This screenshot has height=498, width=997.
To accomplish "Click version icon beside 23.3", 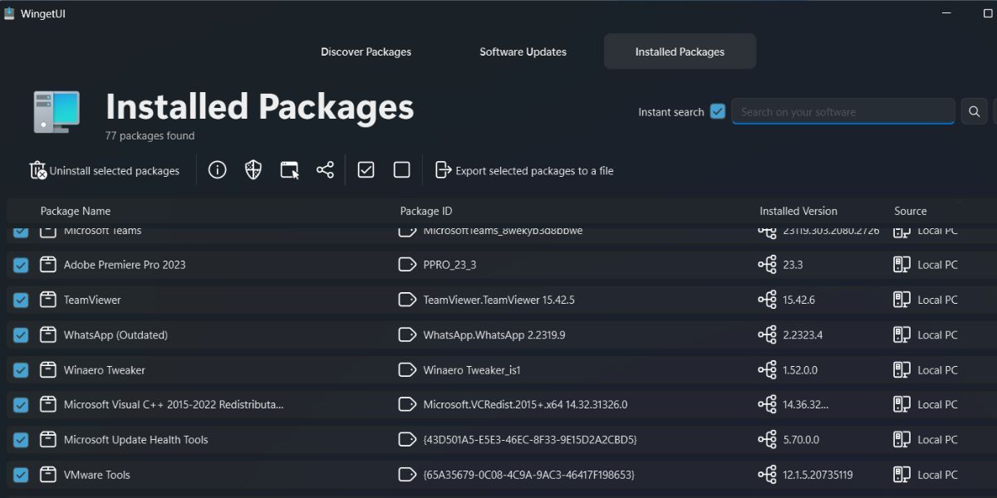I will [767, 265].
